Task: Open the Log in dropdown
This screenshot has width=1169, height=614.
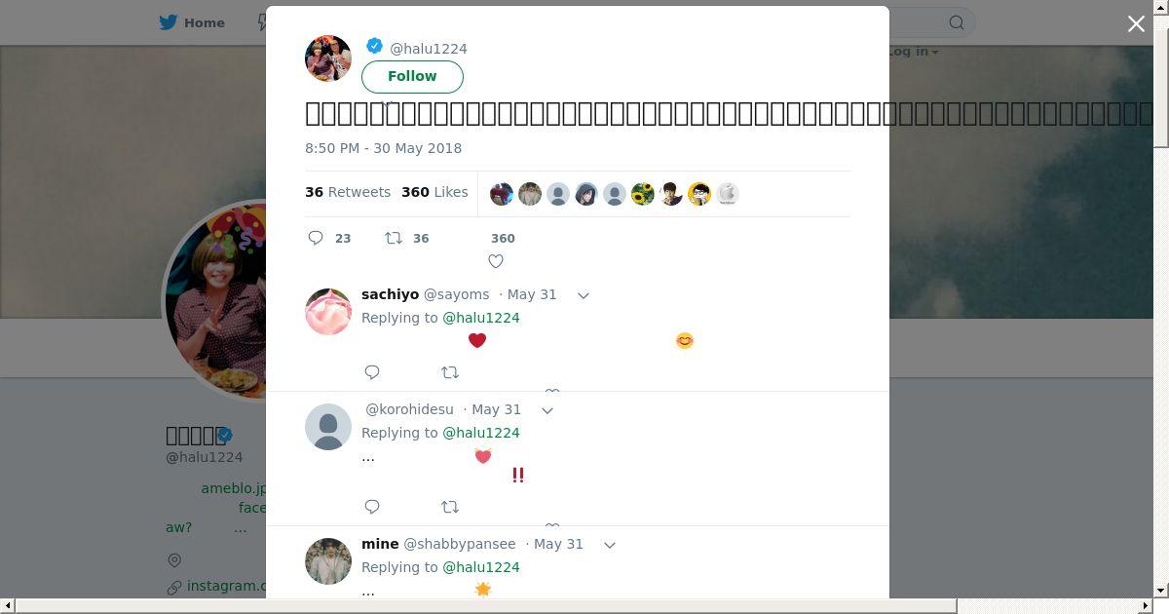Action: (x=914, y=51)
